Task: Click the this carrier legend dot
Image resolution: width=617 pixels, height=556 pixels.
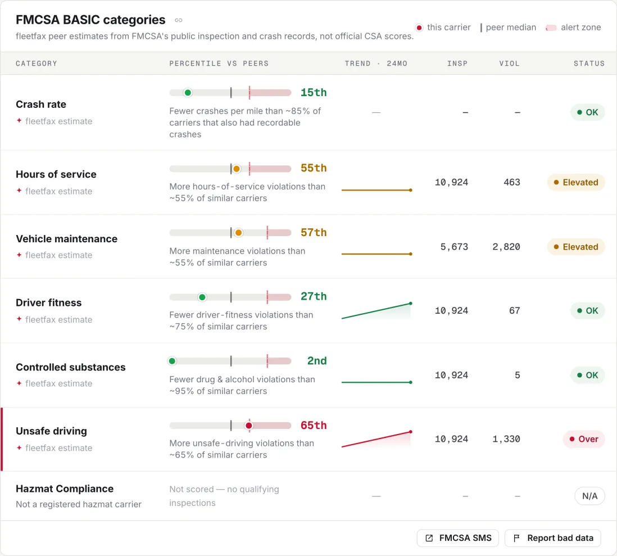Action: 419,28
